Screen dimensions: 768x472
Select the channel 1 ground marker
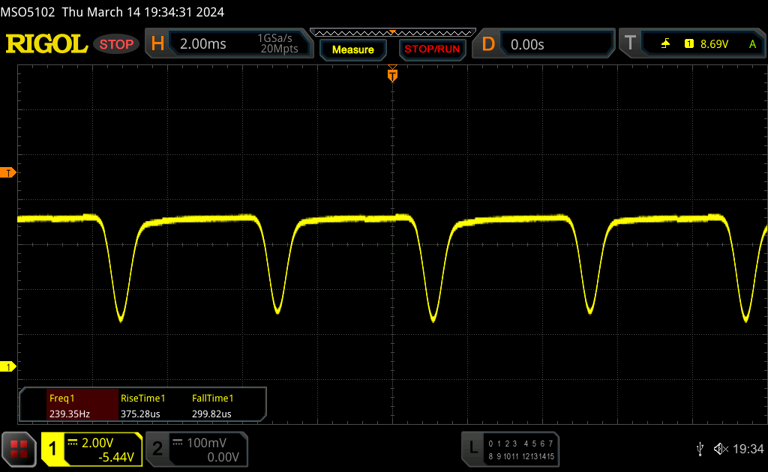9,366
